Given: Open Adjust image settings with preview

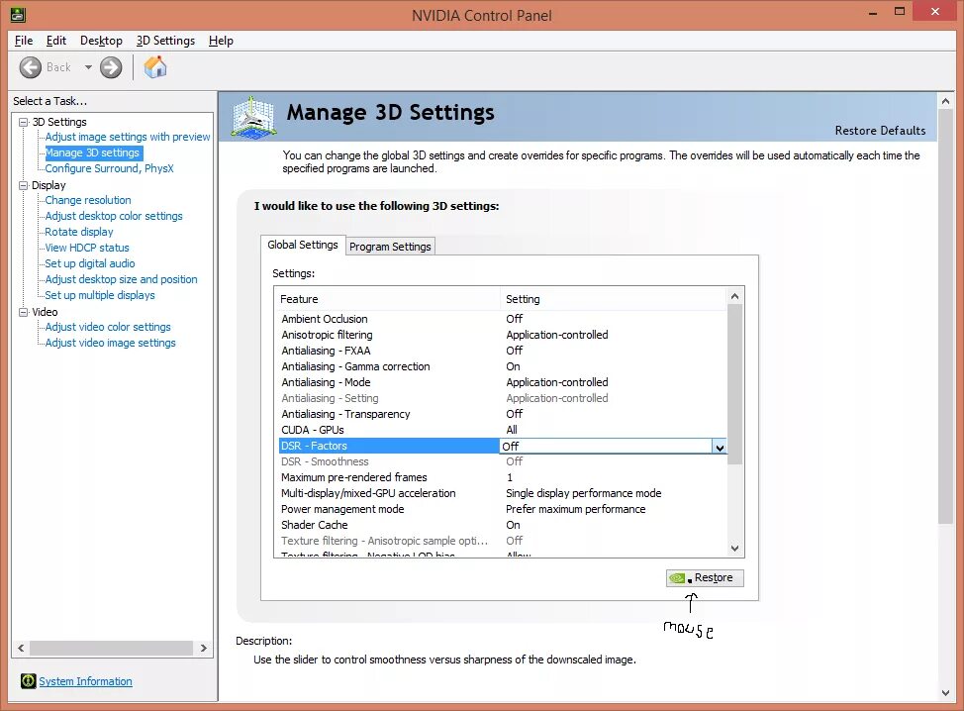Looking at the screenshot, I should (x=128, y=137).
